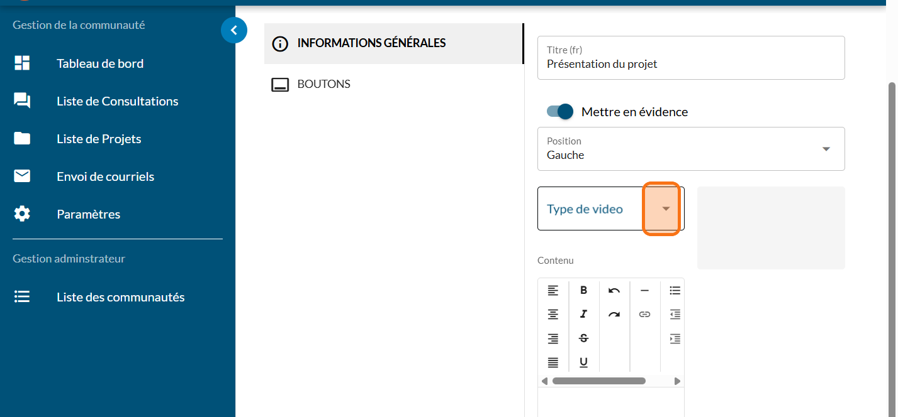Image resolution: width=898 pixels, height=417 pixels.
Task: Click the undo arrow in the editor
Action: (614, 290)
